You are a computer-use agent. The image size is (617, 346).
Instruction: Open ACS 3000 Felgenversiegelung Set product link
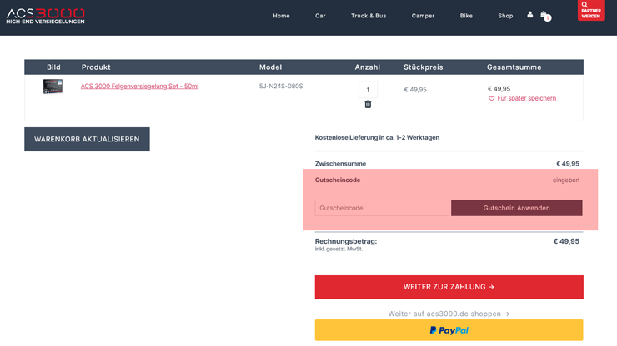point(139,86)
